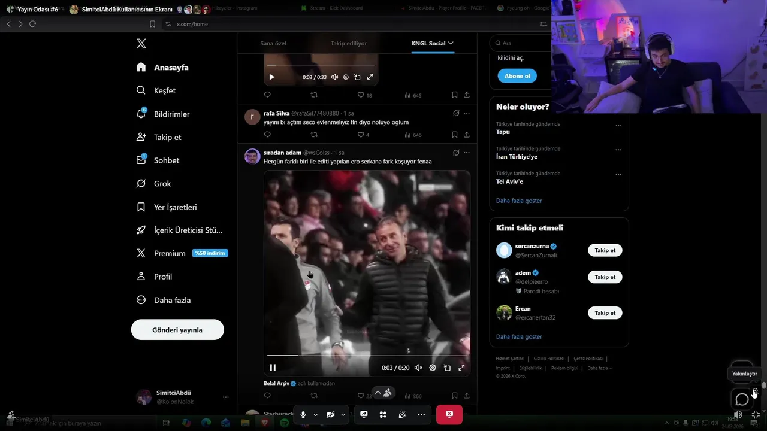
Task: Enter fullscreen on the 0:33 video
Action: click(x=370, y=77)
